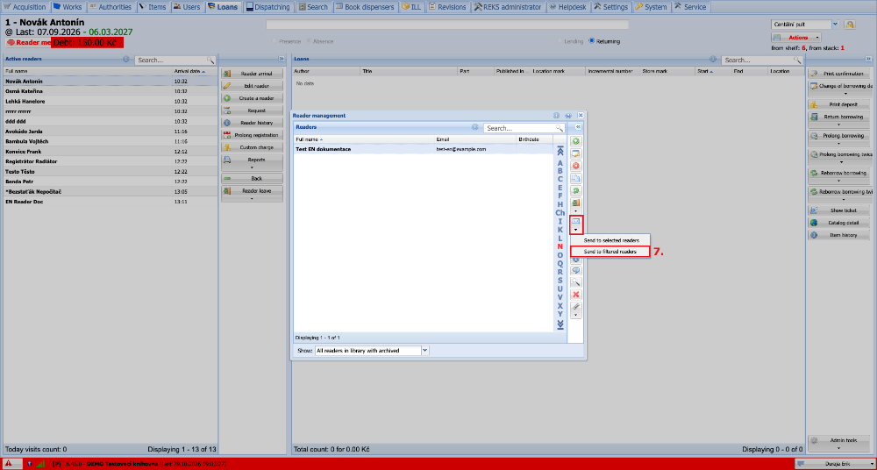Click the red X icon in dialog toolbar
Viewport: 877px width, 470px height.
(575, 295)
